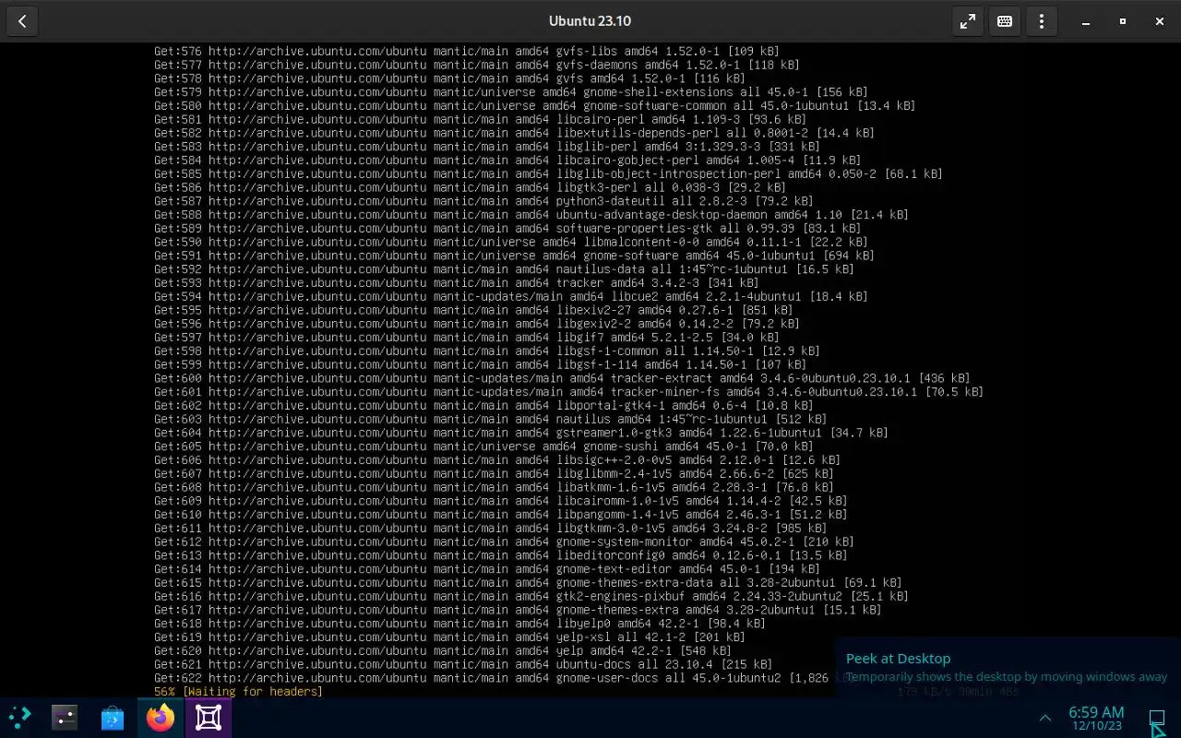Click the Get:600 tracker-extract line
1181x738 pixels.
[562, 378]
